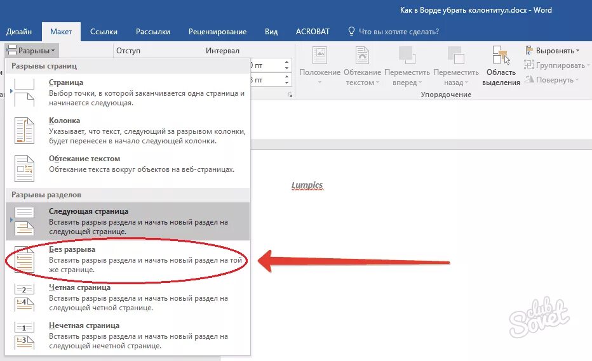Click the Положение position icon
592x361 pixels.
[x=320, y=55]
